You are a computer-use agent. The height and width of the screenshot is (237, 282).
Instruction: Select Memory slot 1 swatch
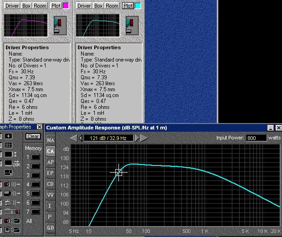(x=36, y=157)
